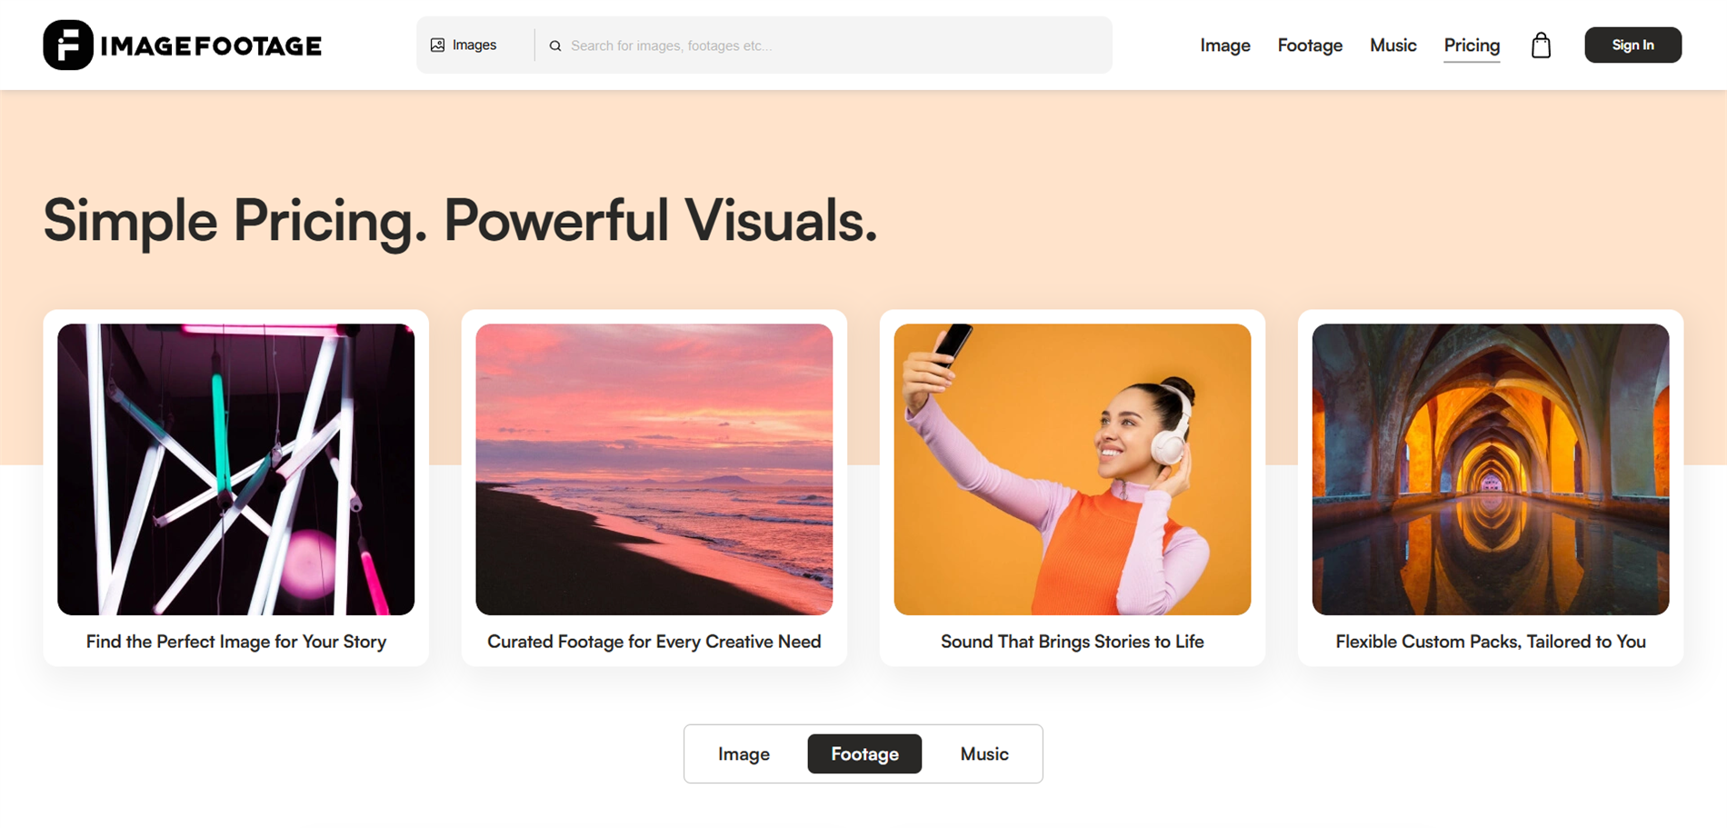Image resolution: width=1727 pixels, height=828 pixels.
Task: Click the Sign In button
Action: 1632,45
